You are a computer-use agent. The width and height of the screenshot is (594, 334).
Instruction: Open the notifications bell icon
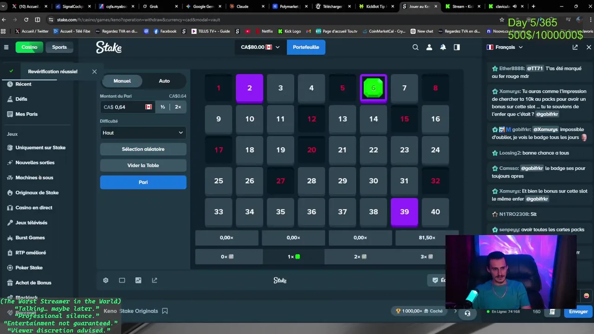(x=443, y=47)
